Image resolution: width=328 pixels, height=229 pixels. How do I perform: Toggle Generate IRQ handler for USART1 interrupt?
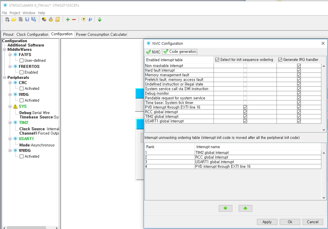point(299,121)
